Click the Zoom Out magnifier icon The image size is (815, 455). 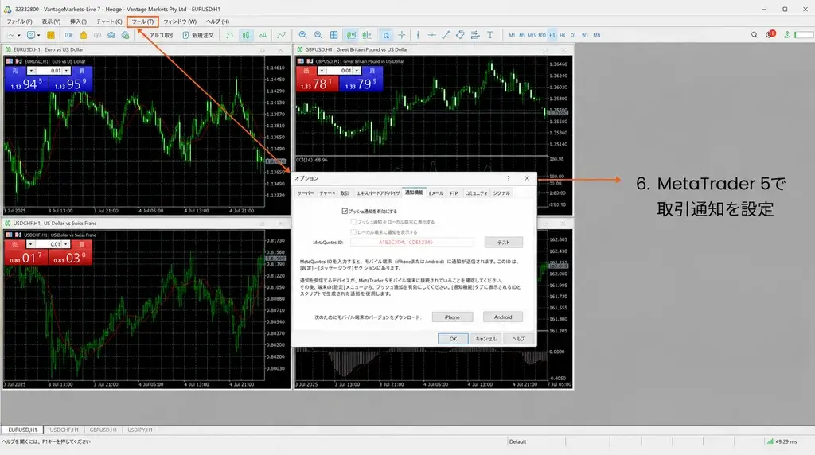click(318, 35)
